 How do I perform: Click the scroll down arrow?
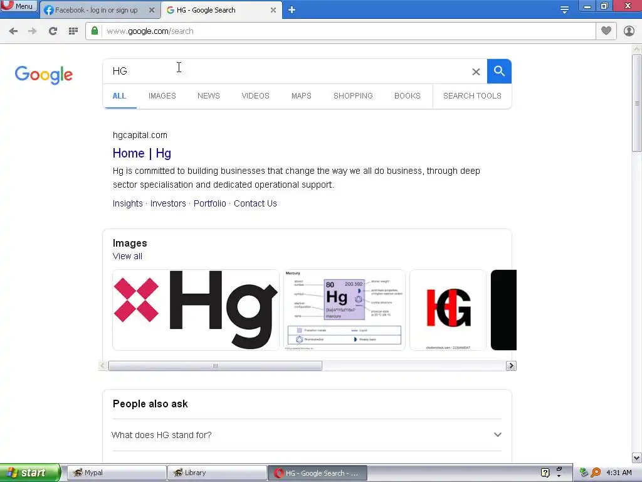pos(636,458)
